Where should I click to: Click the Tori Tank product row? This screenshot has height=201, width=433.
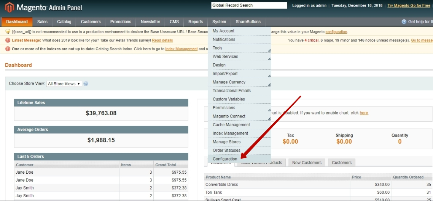pos(318,192)
